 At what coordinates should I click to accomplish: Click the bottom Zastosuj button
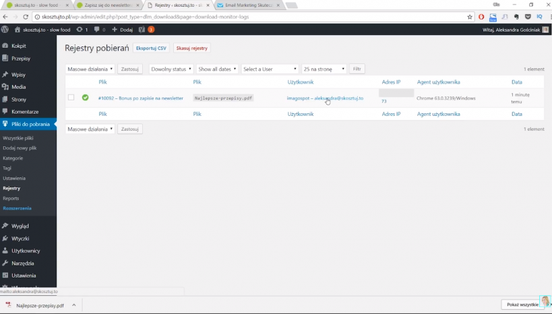(x=130, y=129)
